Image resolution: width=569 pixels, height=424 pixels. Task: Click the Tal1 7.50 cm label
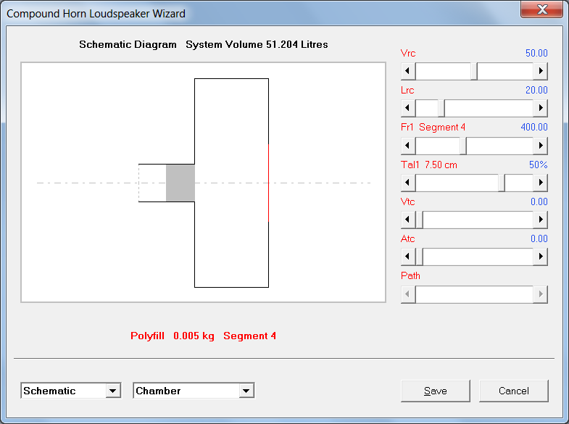pyautogui.click(x=429, y=165)
